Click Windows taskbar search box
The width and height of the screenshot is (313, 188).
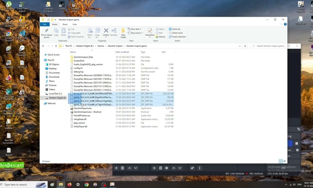(24, 185)
